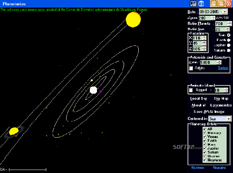Toggle the Mercury orbit checkbox
Screen dimensions: 233x173
[205, 133]
